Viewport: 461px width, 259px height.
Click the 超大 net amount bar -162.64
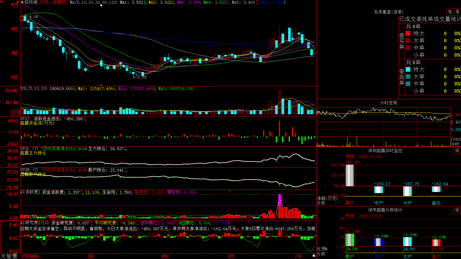click(x=436, y=189)
